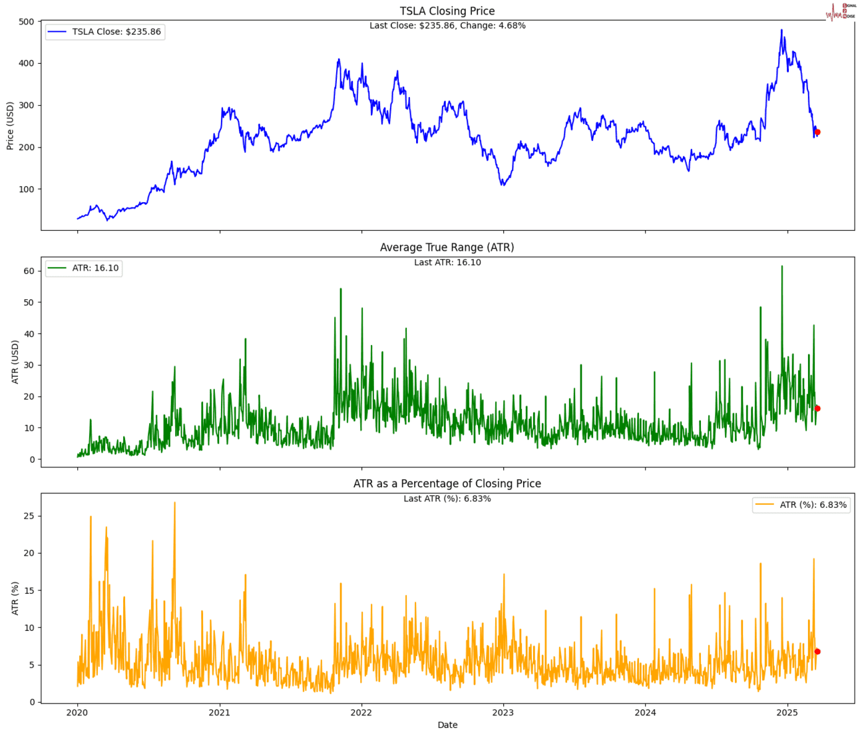Select the TSLA Closing Price title
Viewport: 860px width, 736px height.
(447, 11)
